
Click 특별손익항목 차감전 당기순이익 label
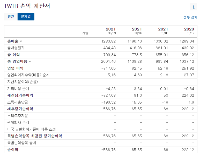point(35,136)
